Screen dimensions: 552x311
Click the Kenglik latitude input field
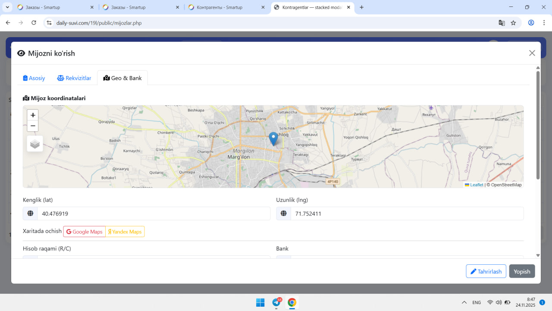(x=154, y=214)
